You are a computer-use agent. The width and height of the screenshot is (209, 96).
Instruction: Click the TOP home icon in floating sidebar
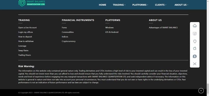click(195, 26)
